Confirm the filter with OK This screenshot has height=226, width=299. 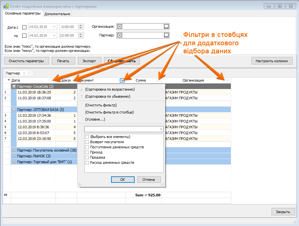tap(123, 180)
